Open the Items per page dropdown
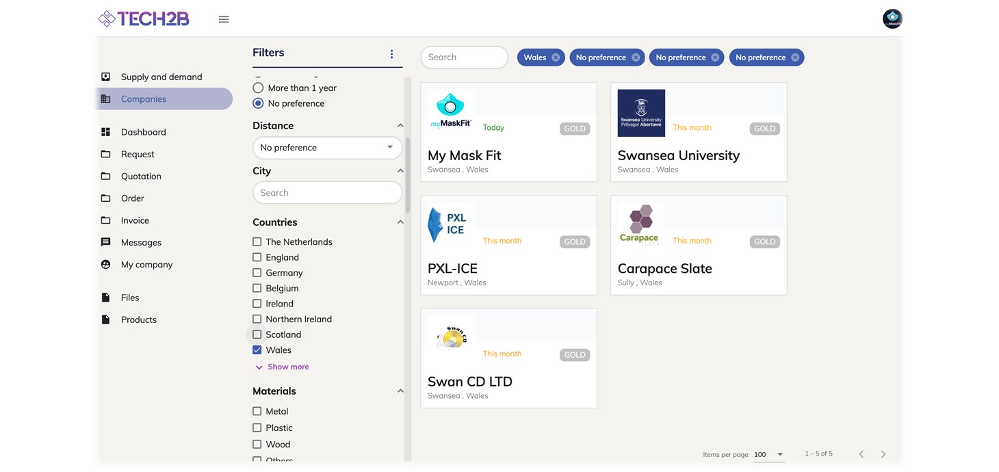Screen dimensions: 999x472 click(769, 454)
